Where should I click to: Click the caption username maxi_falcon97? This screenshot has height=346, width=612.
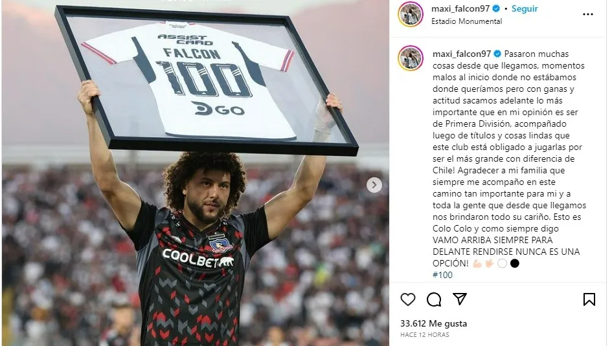tap(462, 54)
